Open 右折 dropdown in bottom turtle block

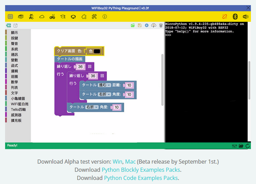tap(92, 107)
